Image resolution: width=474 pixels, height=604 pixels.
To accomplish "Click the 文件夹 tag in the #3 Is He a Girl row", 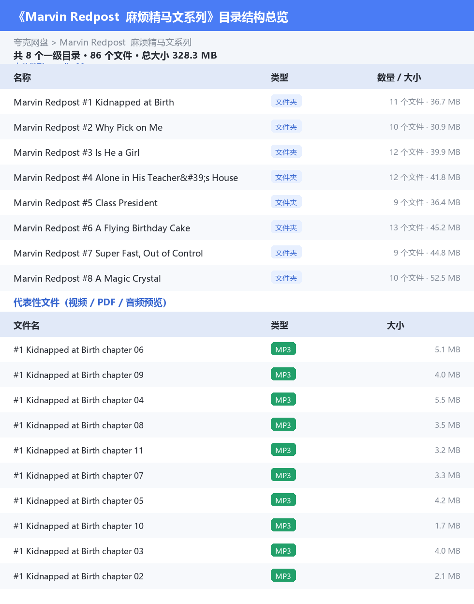I will (286, 152).
